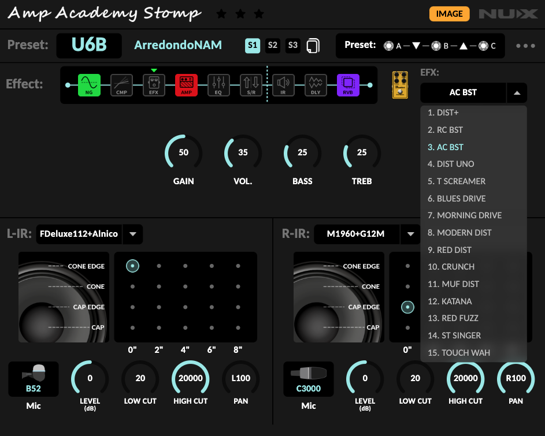Image resolution: width=545 pixels, height=436 pixels.
Task: Click the M1960+G12M cabinet name
Action: (x=356, y=234)
